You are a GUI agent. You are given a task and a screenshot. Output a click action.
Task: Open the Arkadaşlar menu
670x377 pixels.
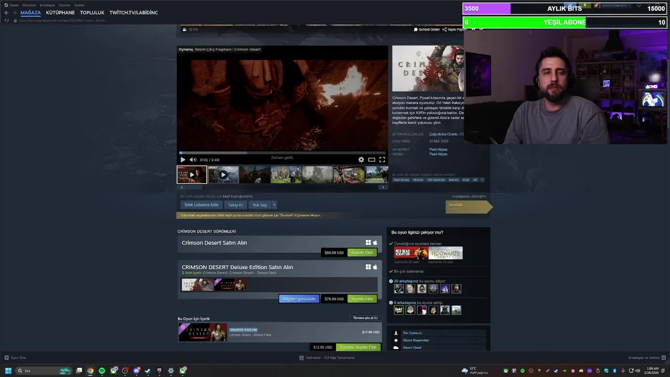tap(47, 5)
